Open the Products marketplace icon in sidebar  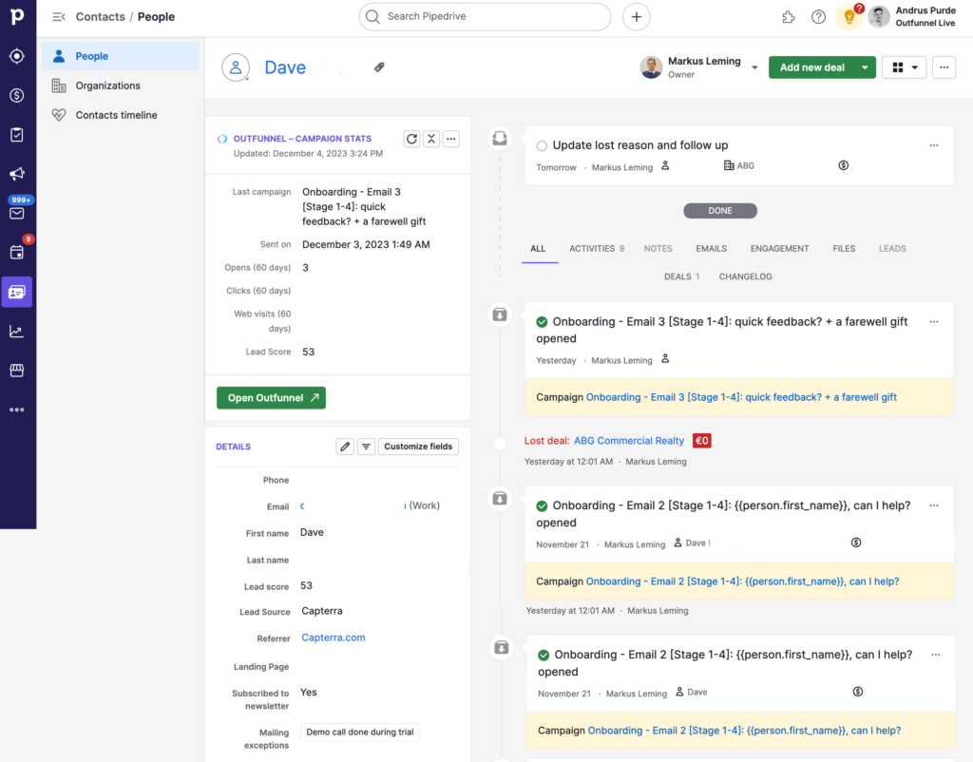click(x=17, y=370)
